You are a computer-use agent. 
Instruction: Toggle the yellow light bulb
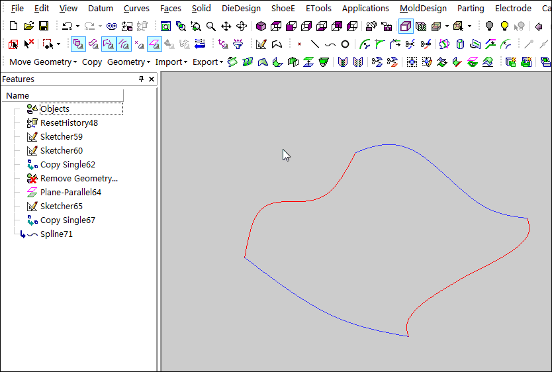tap(504, 26)
